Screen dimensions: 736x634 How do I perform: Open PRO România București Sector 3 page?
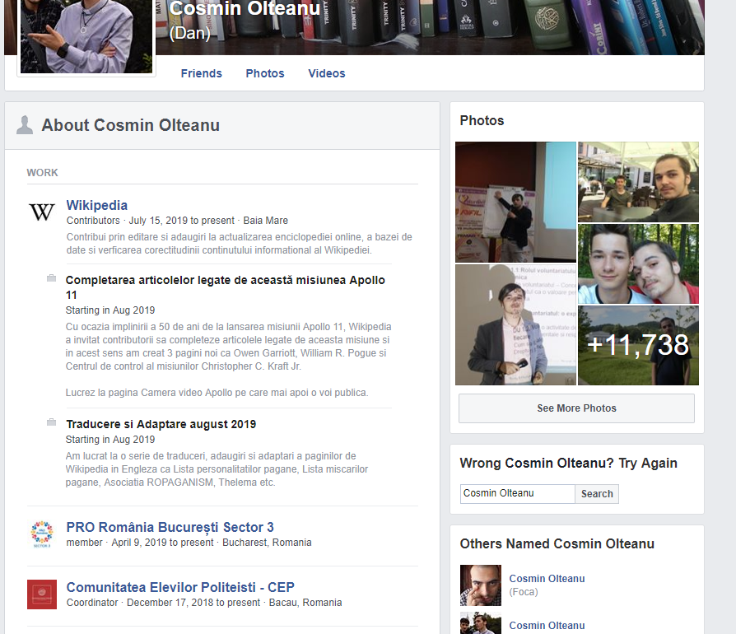tap(170, 527)
